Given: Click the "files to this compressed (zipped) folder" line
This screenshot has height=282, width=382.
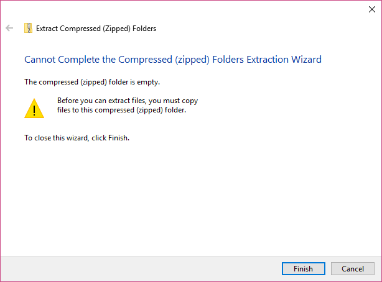Looking at the screenshot, I should click(121, 111).
